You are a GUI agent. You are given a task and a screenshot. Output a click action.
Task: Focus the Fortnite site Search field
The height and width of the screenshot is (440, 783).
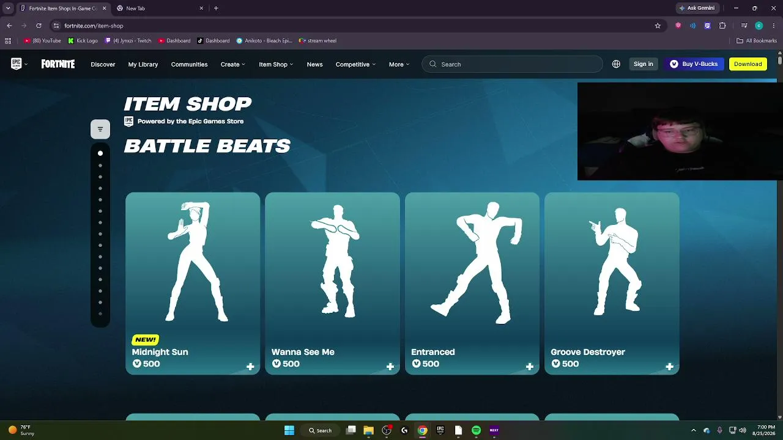click(512, 64)
